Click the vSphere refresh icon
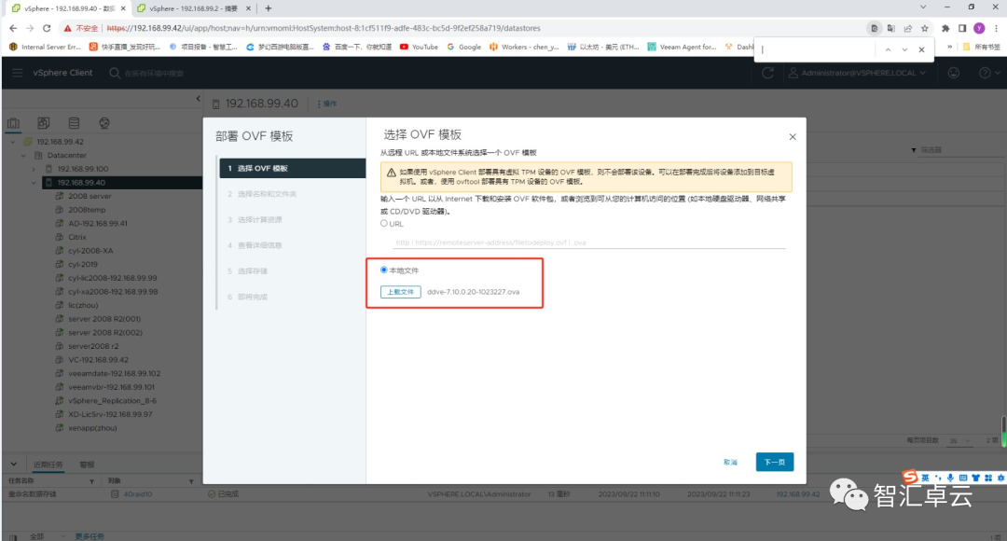This screenshot has height=541, width=1007. coord(767,73)
